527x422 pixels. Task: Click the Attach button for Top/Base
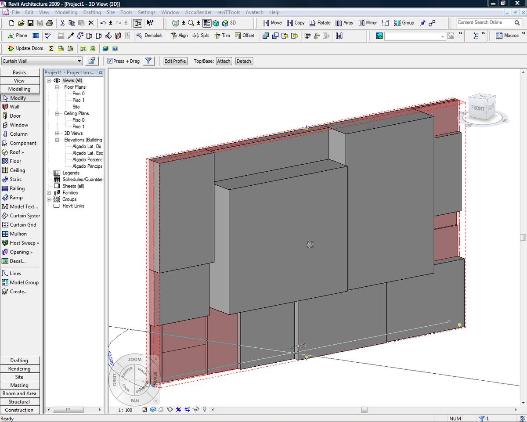coord(224,61)
